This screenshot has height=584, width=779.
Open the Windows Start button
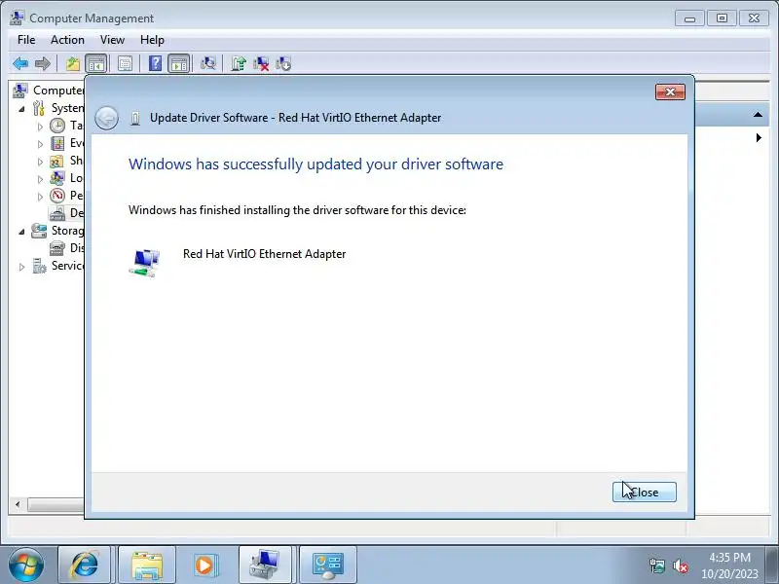pos(26,565)
